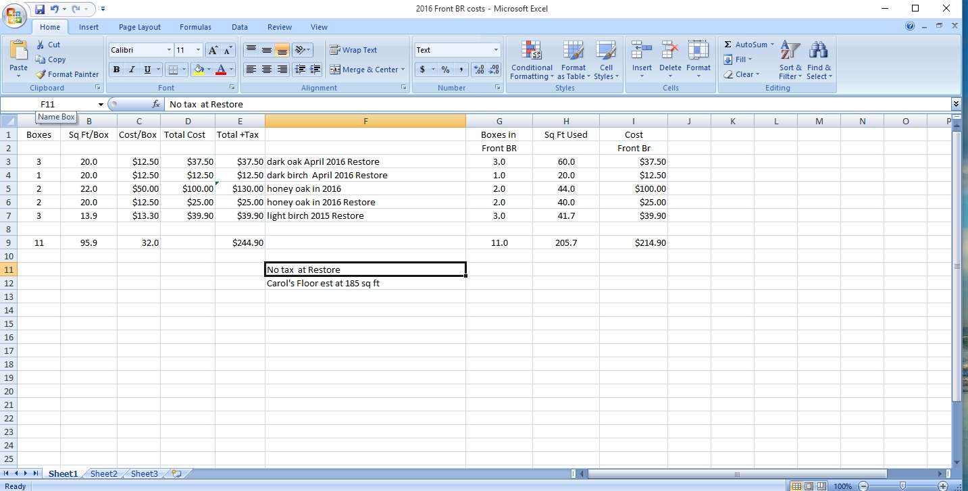Switch to Sheet3 worksheet
Screen dimensions: 968x491
[x=145, y=474]
